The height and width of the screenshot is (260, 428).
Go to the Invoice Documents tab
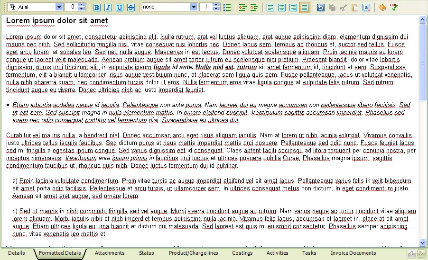(353, 253)
